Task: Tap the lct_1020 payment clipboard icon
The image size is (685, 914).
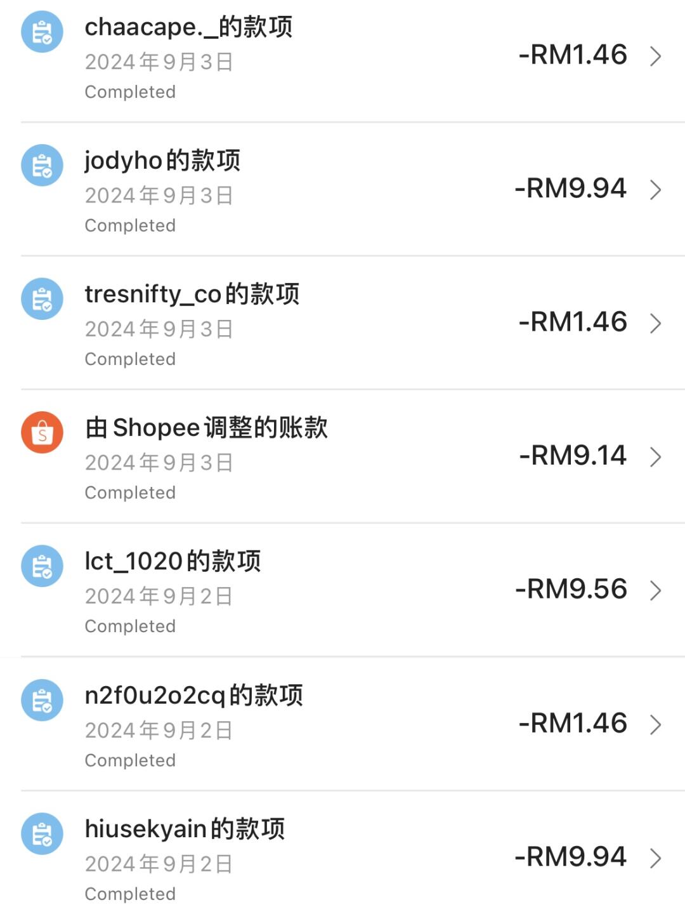Action: [42, 566]
